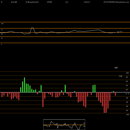Image resolution: width=130 pixels, height=130 pixels.
Task: Click the -20 label on MR axis
Action: (x=127, y=98)
